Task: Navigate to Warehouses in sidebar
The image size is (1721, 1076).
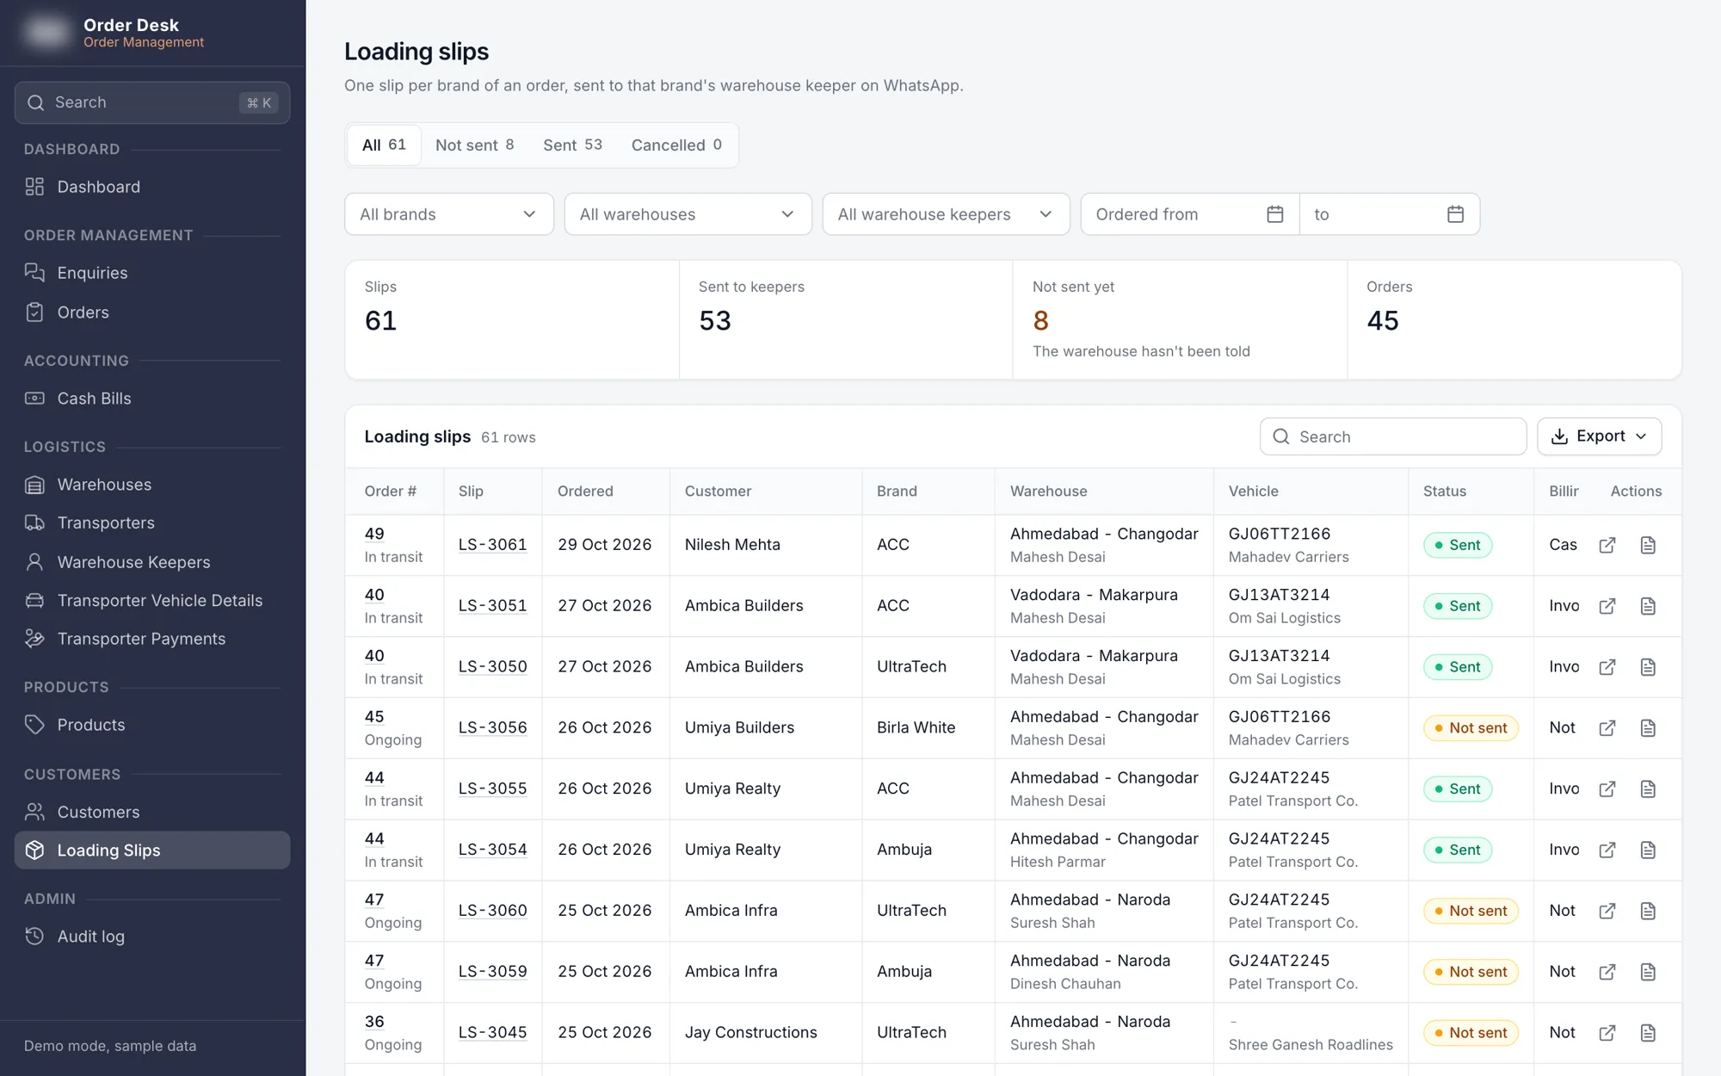Action: (x=152, y=485)
